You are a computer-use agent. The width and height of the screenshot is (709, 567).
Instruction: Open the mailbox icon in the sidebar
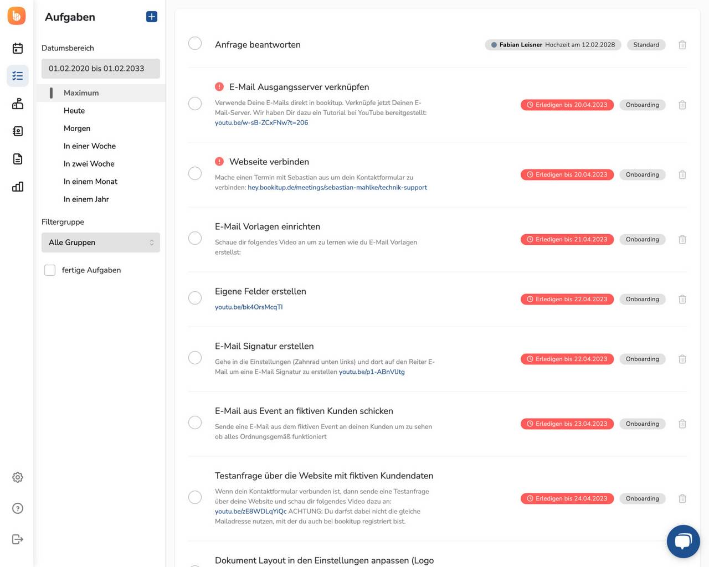(x=18, y=104)
